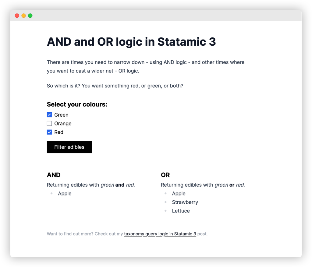Click the OR results heading
The height and width of the screenshot is (267, 312).
pos(165,175)
